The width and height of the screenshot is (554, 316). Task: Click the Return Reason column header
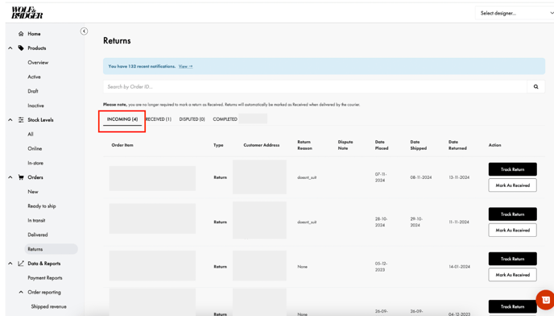pos(304,145)
